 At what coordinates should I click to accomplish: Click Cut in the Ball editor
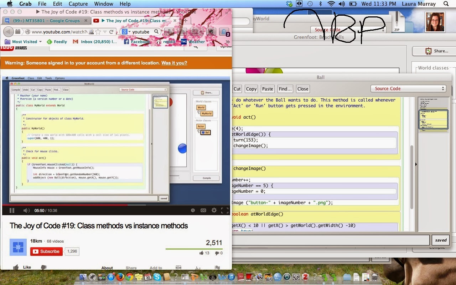click(x=237, y=89)
